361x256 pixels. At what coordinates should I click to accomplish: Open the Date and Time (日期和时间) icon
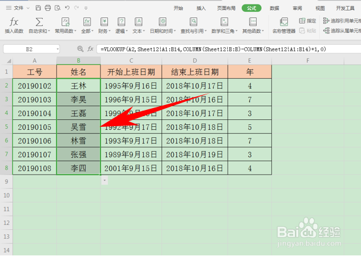point(163,22)
